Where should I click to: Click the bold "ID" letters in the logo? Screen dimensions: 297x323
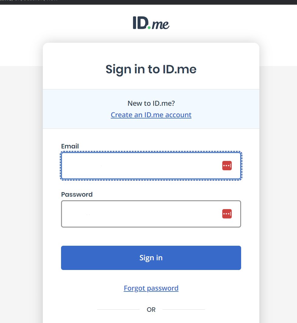point(140,23)
